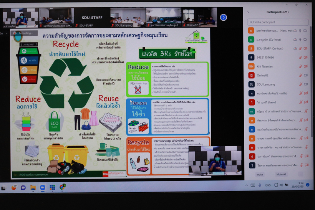The height and width of the screenshot is (210, 315).
Task: Open the notification badge showing 2
Action: (x=307, y=185)
